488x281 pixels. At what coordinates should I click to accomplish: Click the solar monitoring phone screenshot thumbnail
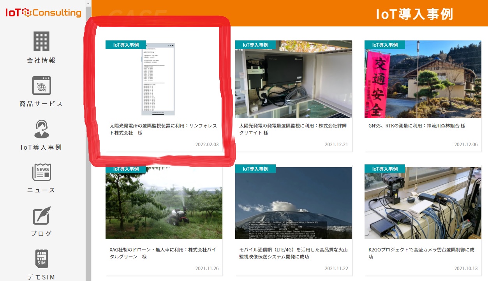pos(158,79)
